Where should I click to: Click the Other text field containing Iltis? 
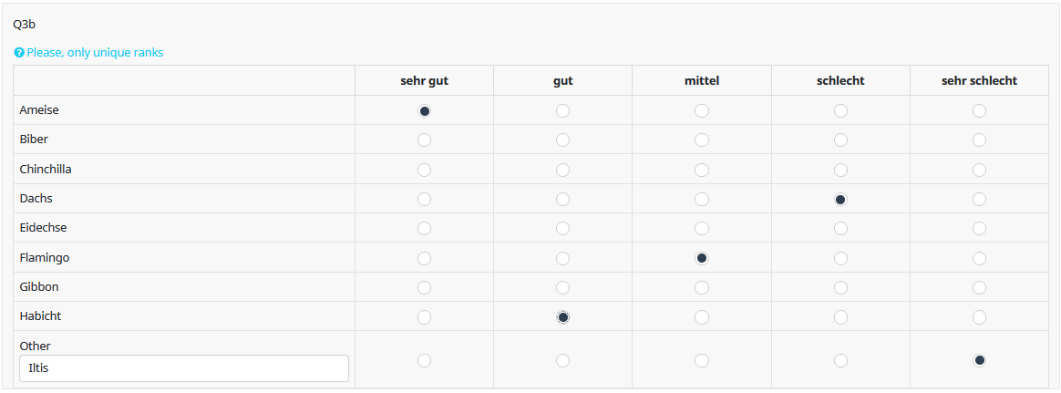183,368
